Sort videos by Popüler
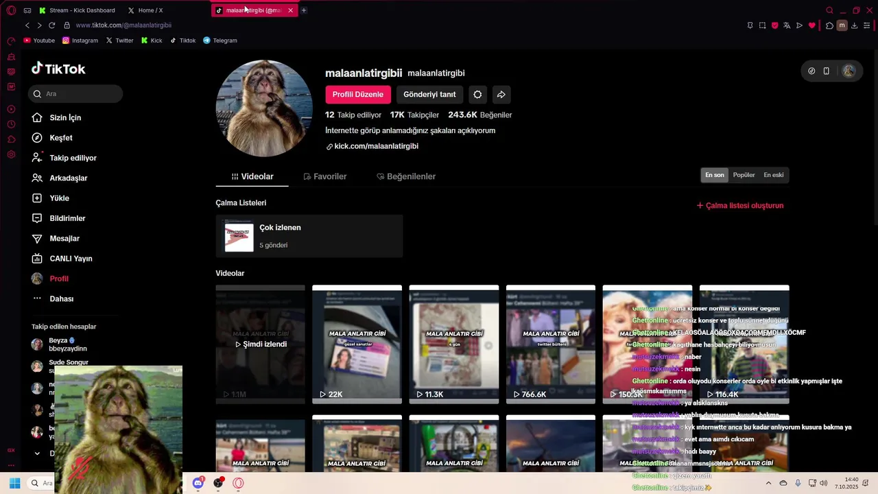 point(744,175)
